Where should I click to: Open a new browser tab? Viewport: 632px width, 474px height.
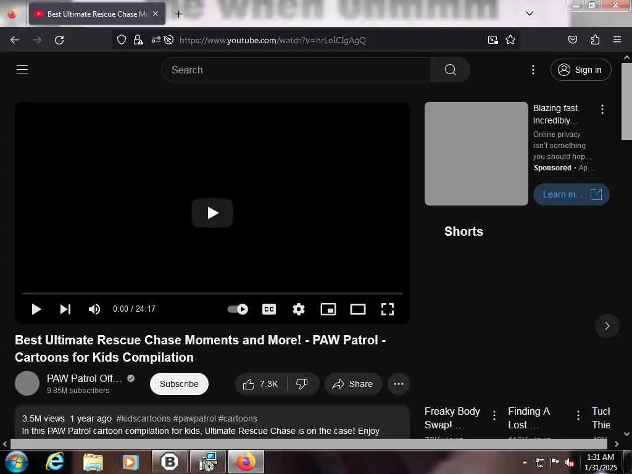coord(178,14)
